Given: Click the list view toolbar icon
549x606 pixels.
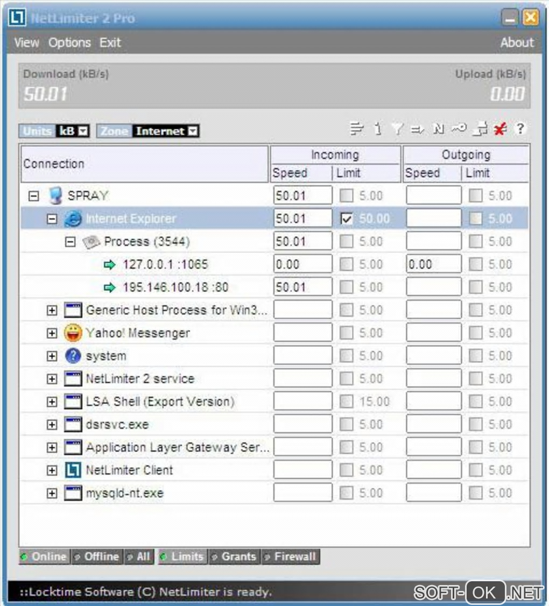Looking at the screenshot, I should [356, 129].
